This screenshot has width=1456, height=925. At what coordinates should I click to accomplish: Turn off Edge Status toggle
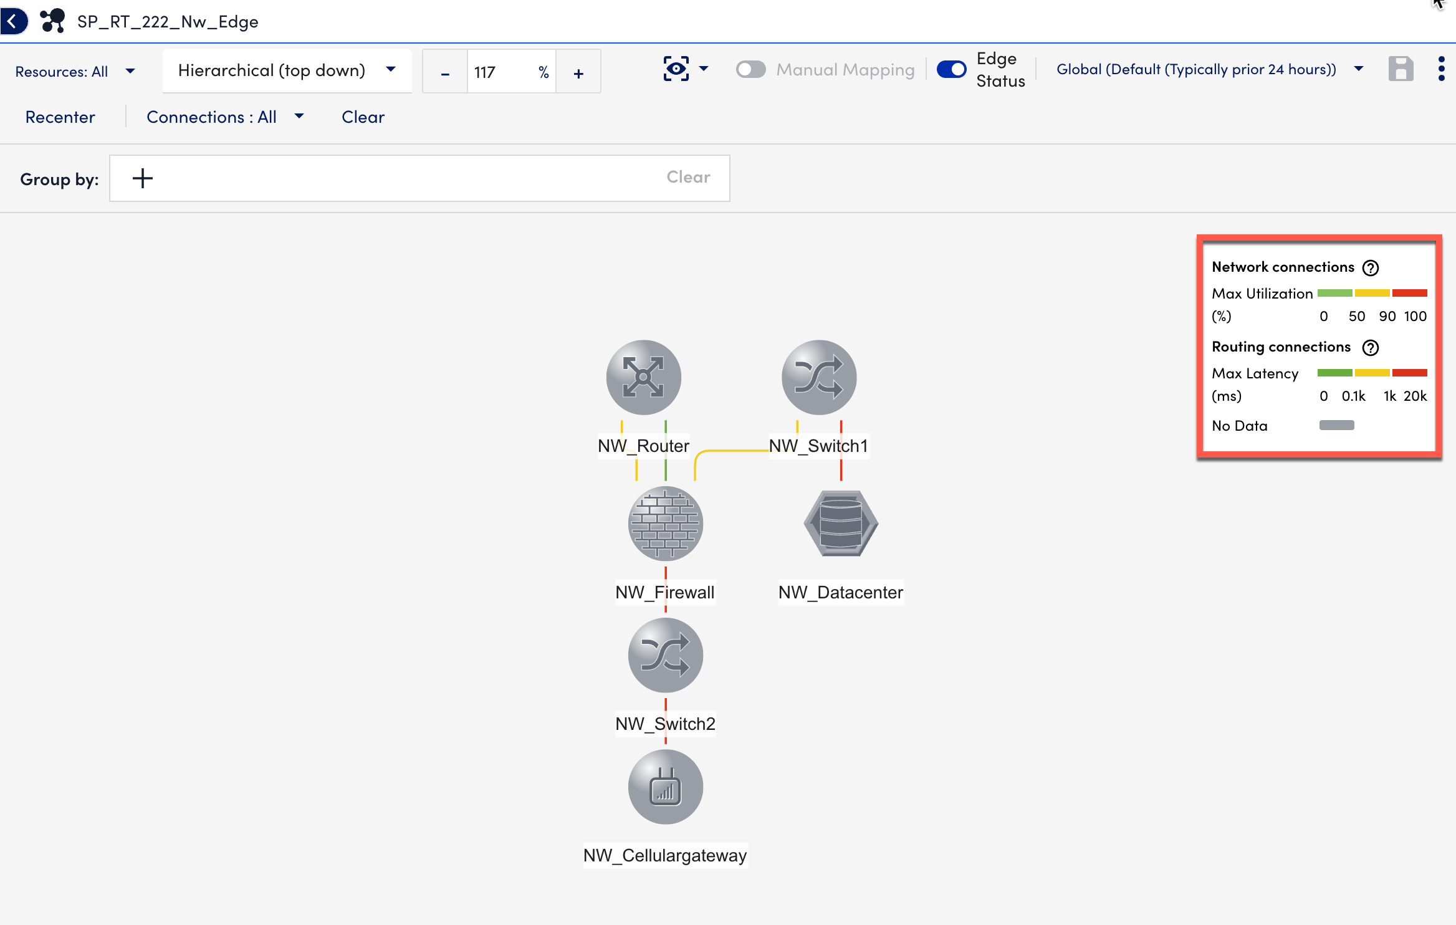pyautogui.click(x=952, y=69)
